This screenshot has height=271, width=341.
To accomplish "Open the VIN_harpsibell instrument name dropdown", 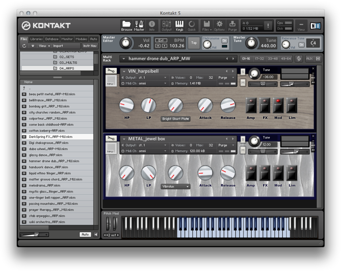I will [124, 71].
